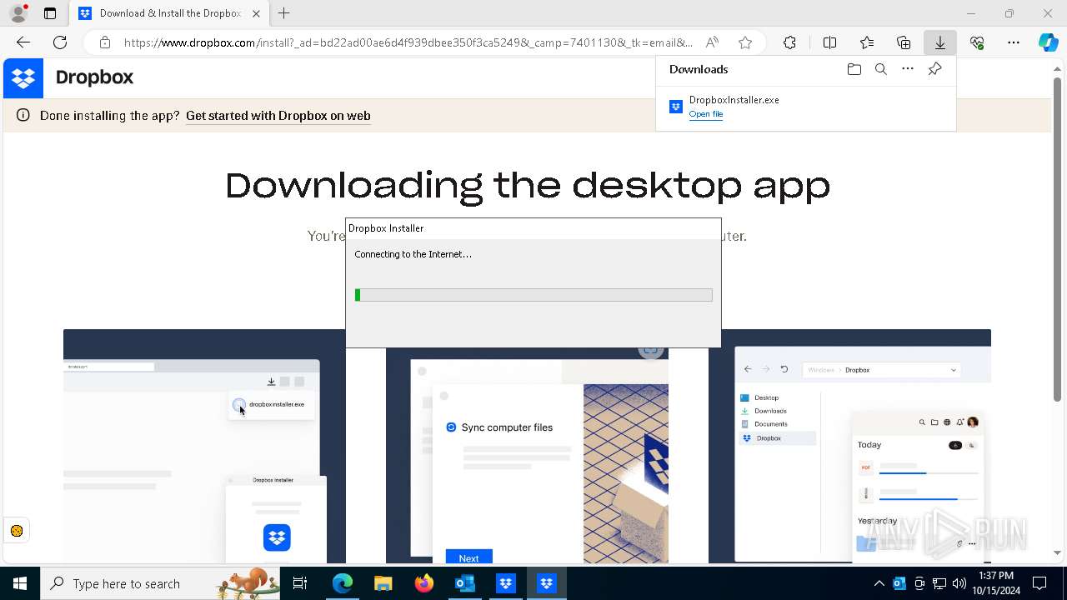Toggle Read aloud icon in address bar
The width and height of the screenshot is (1067, 600).
coord(712,42)
